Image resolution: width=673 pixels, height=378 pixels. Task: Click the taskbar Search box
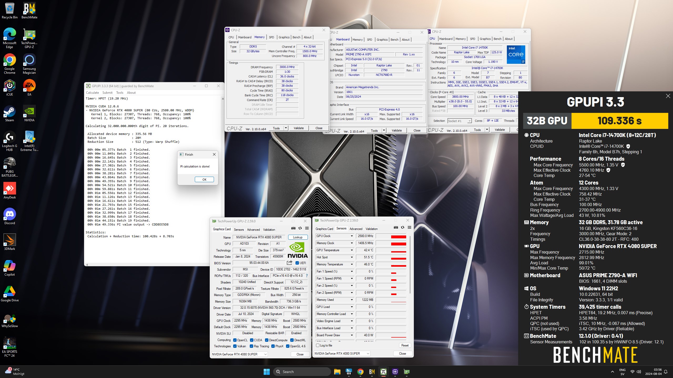302,372
